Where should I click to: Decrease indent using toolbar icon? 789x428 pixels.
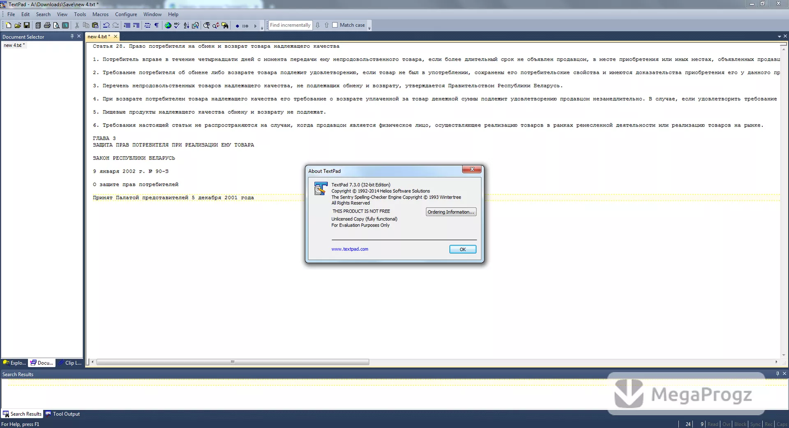click(127, 25)
